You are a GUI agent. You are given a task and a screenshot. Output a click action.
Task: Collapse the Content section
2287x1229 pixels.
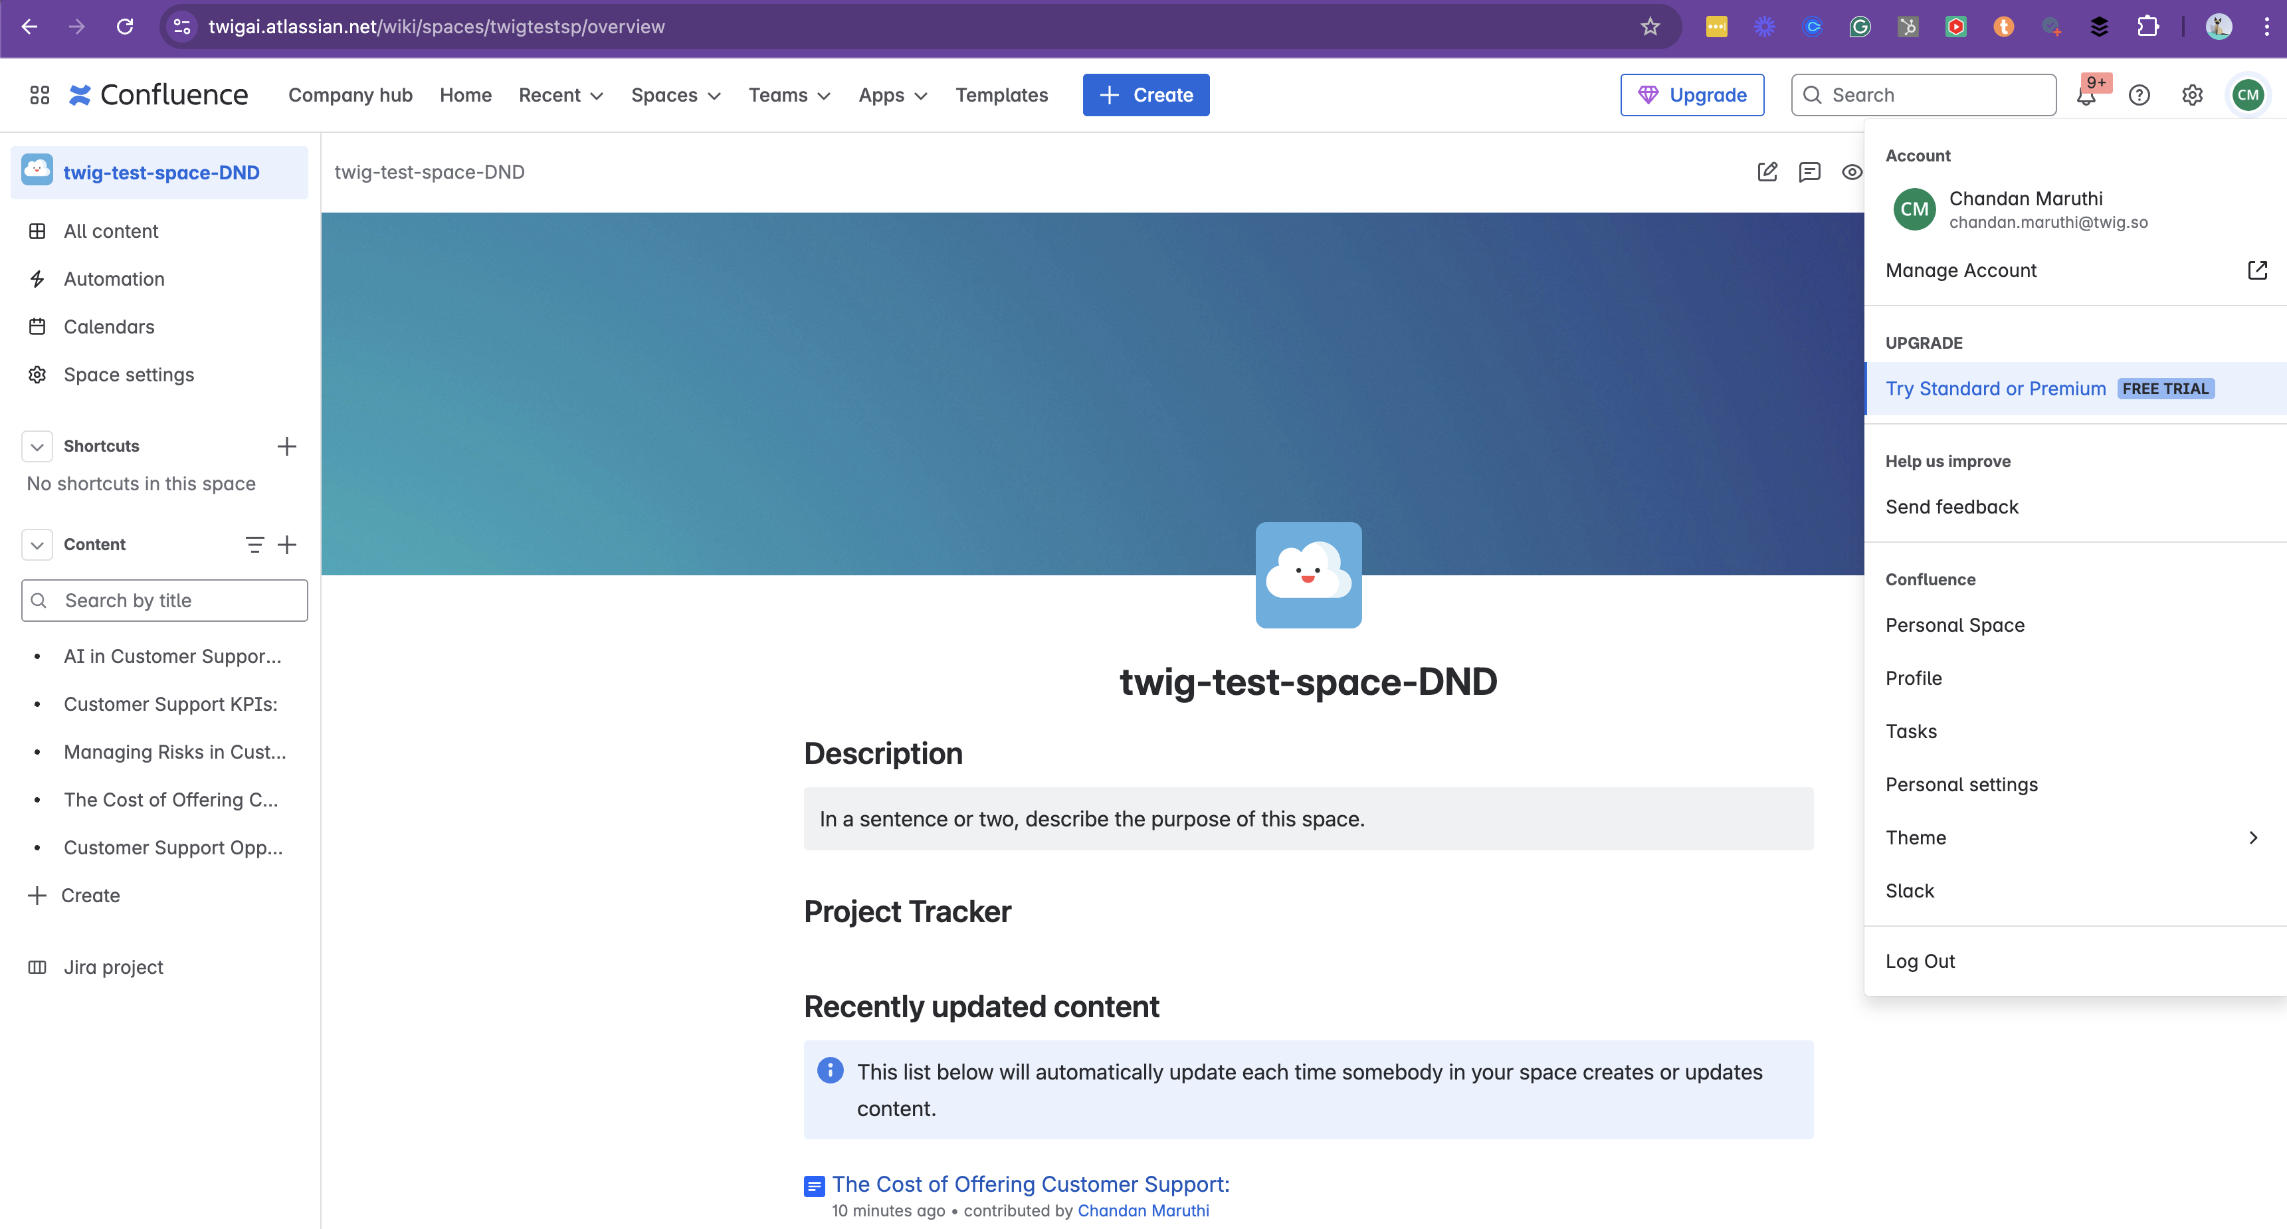pyautogui.click(x=37, y=544)
